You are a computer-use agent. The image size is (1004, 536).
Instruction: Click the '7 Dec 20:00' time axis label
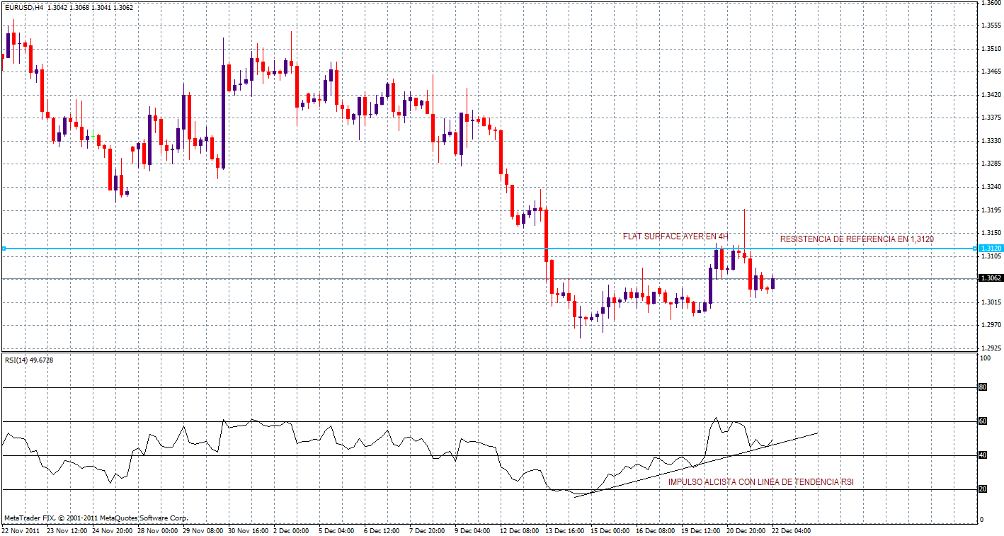click(426, 530)
